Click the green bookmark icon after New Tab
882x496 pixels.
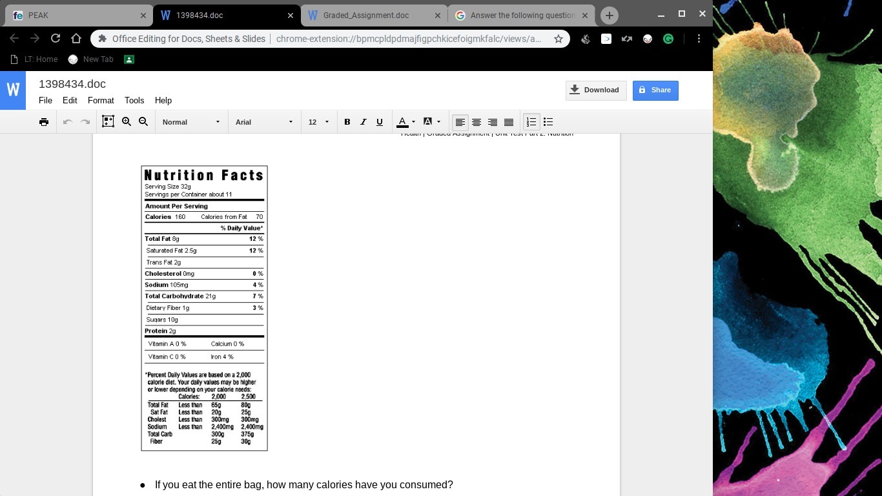(x=129, y=59)
